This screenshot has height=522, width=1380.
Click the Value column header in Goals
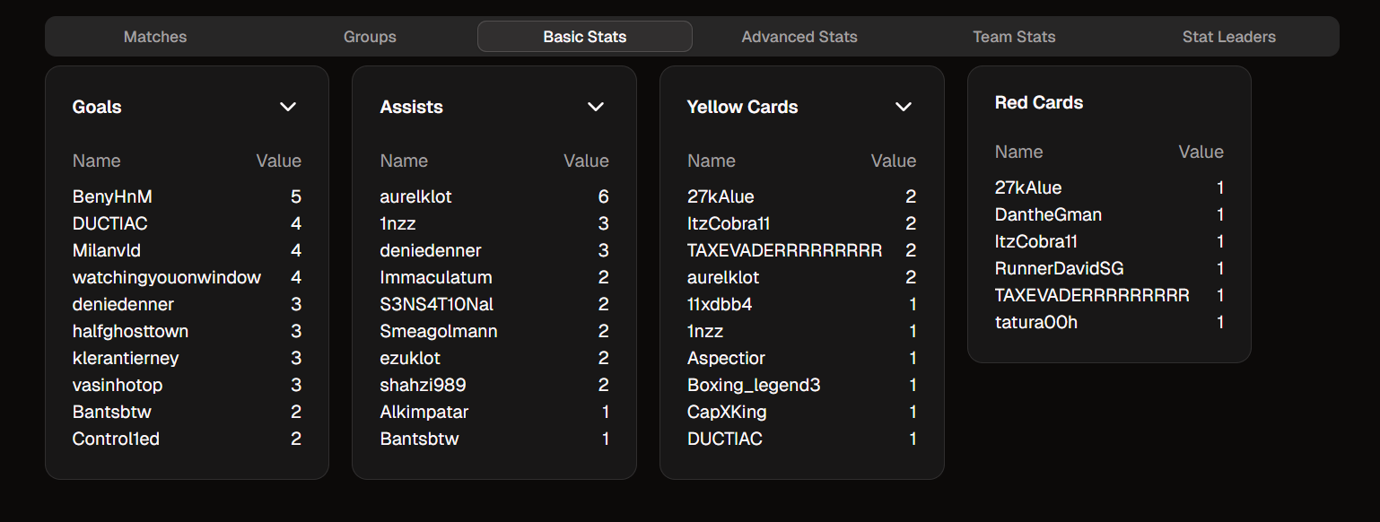(278, 161)
